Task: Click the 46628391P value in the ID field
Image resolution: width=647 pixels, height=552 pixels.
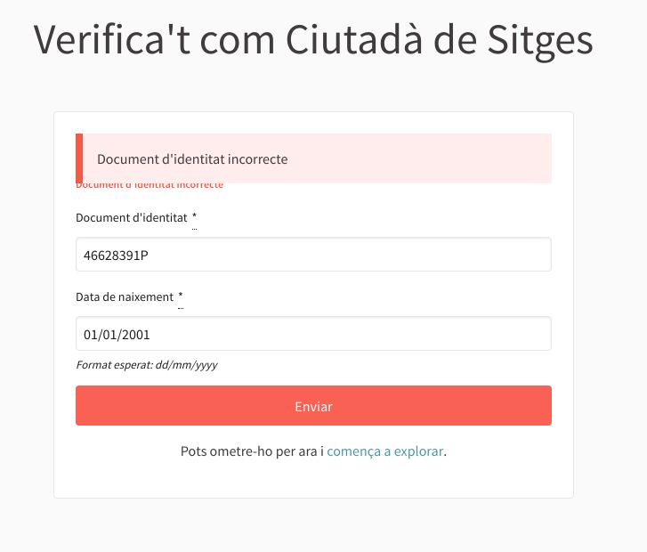Action: [x=116, y=255]
